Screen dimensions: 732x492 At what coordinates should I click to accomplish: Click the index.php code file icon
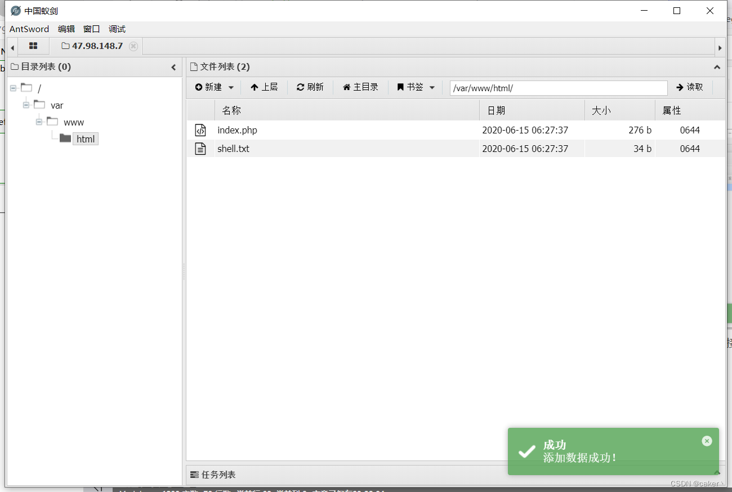[200, 130]
